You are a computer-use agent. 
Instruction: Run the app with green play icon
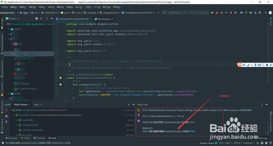pos(212,13)
